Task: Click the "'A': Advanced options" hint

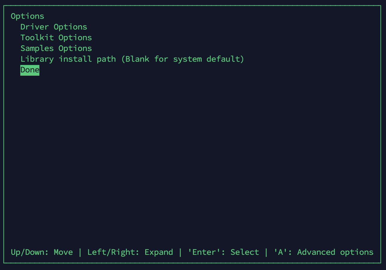Action: (324, 252)
